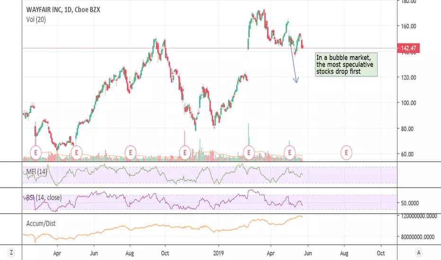Select the WAYFAIR INC, 1D, Cboe BZX title
441x260 pixels.
tap(63, 10)
